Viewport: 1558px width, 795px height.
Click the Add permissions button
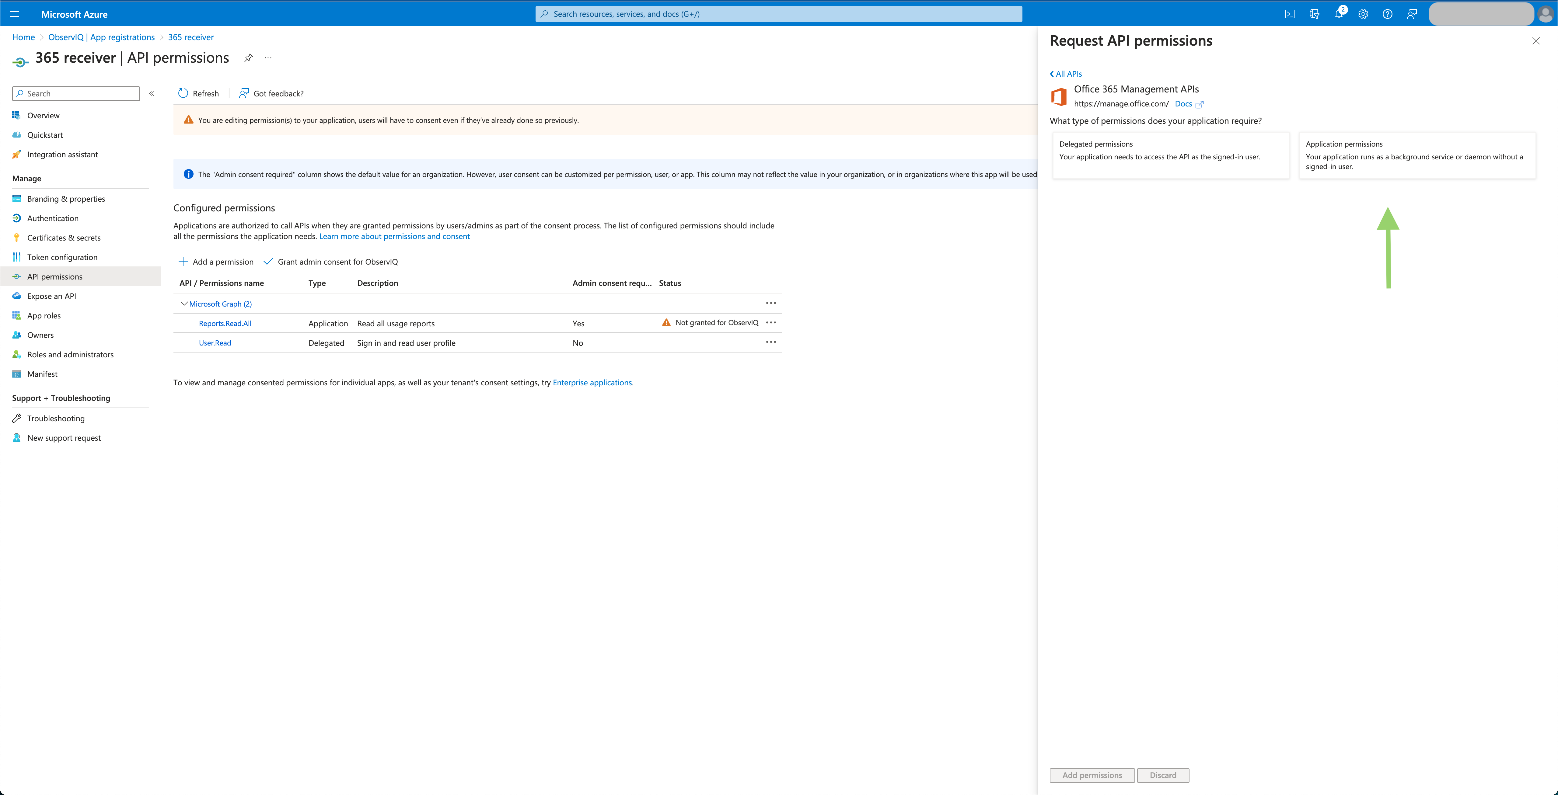(1092, 774)
